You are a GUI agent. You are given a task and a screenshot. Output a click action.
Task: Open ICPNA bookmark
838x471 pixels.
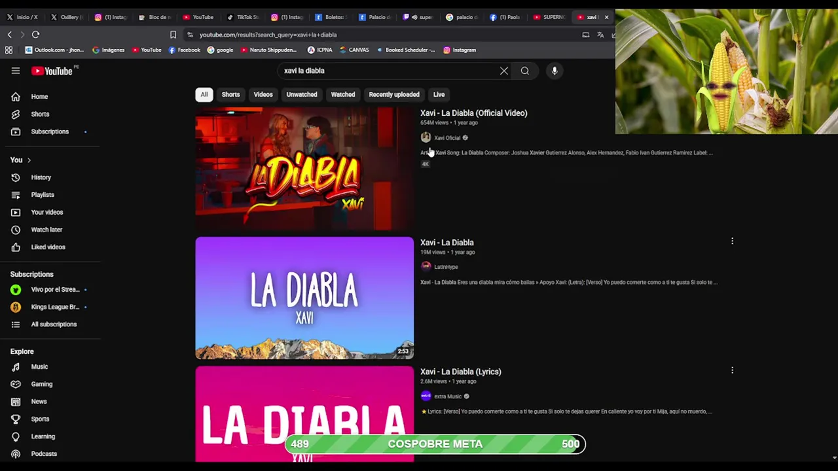pos(319,50)
